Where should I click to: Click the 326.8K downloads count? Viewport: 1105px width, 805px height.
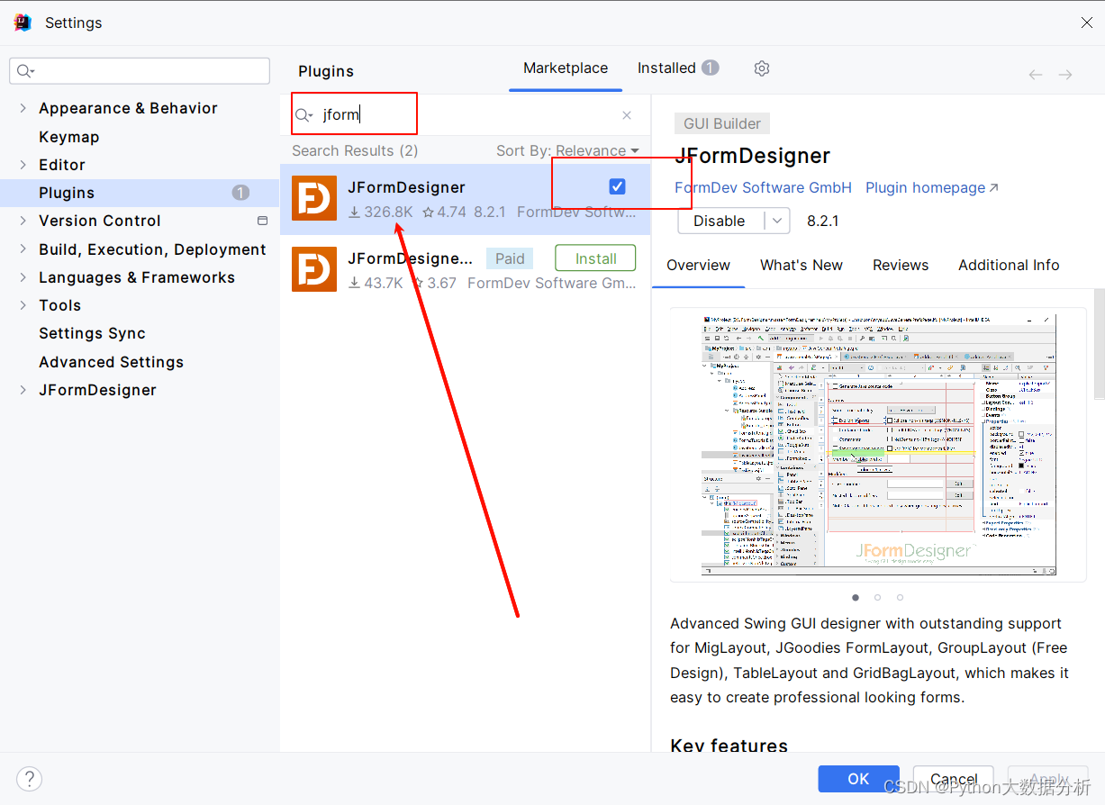[381, 213]
